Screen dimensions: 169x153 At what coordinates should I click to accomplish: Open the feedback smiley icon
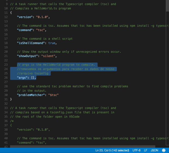pyautogui.click(x=164, y=150)
